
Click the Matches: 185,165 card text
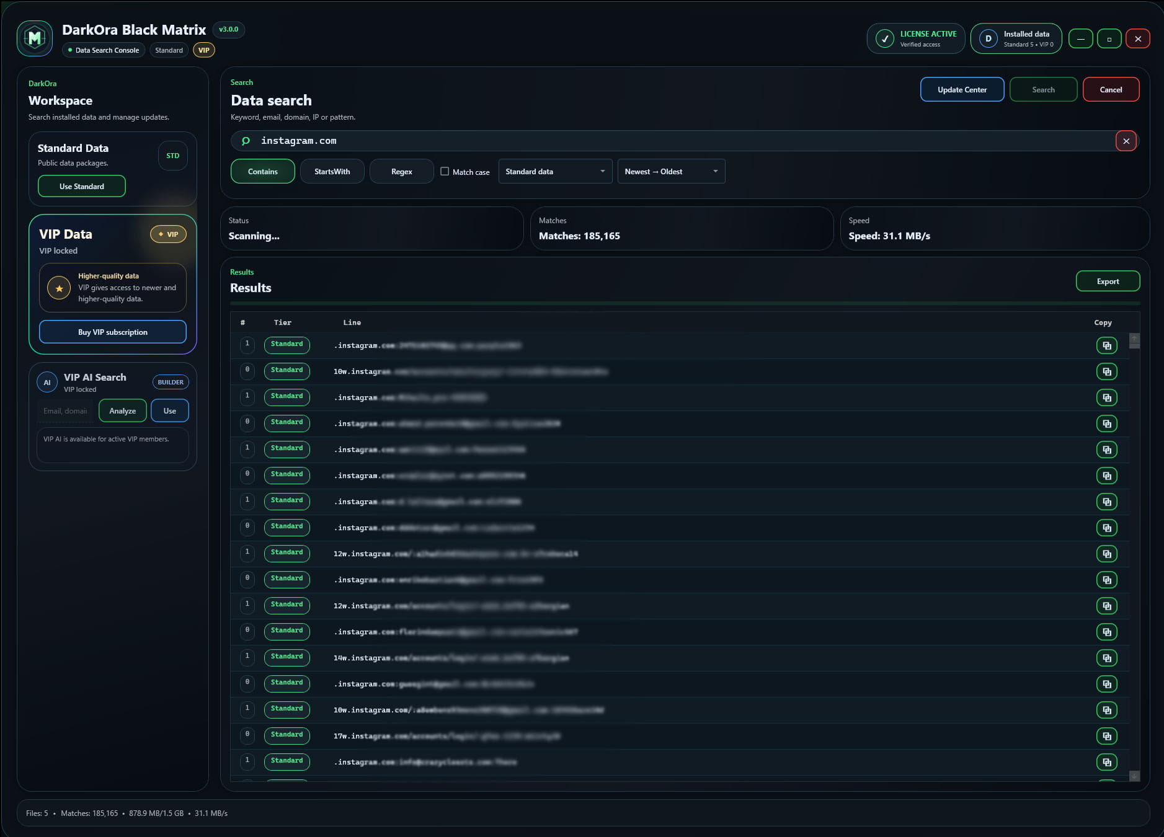click(579, 236)
